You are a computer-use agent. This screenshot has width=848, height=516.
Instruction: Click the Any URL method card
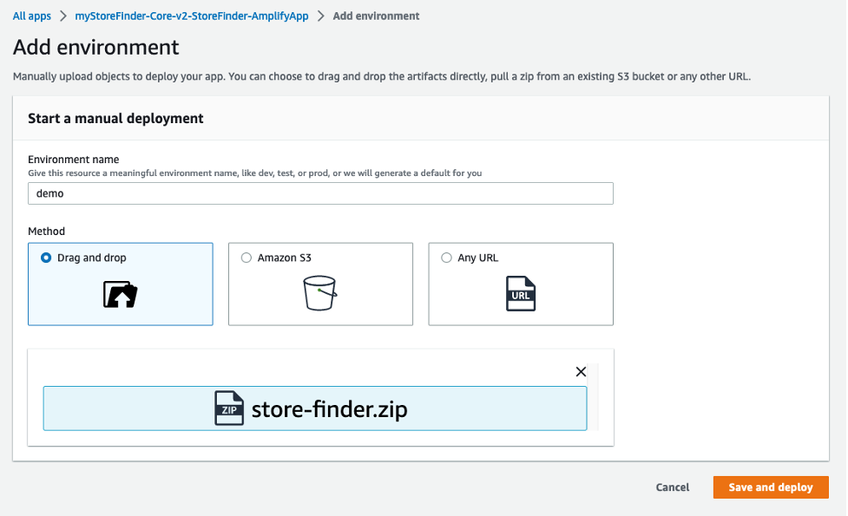[x=520, y=284]
